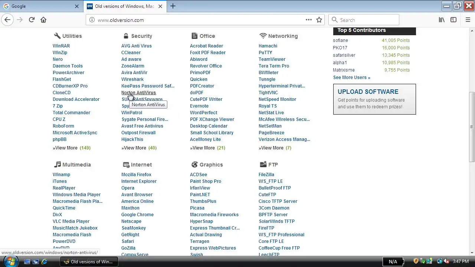Open a new tab with the plus button
The image size is (475, 267).
[173, 6]
